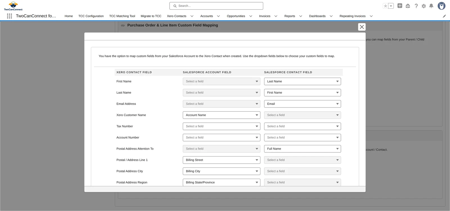Click the pencil edit navigation icon

(444, 16)
